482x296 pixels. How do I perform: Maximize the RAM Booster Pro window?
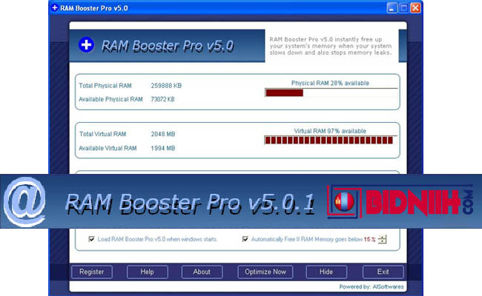coord(403,8)
